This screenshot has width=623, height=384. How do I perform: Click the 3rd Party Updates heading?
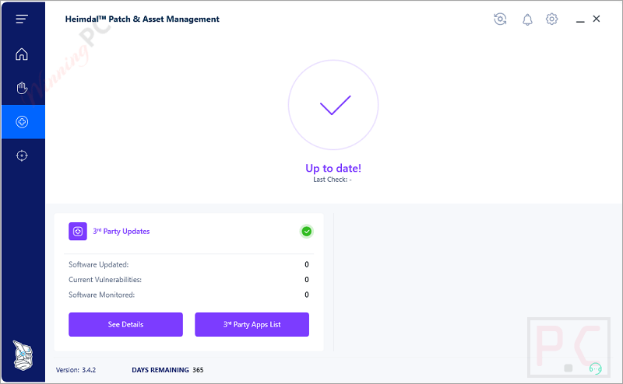[121, 232]
